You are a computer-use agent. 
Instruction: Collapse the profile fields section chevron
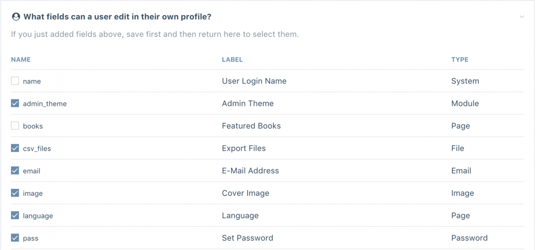(522, 17)
